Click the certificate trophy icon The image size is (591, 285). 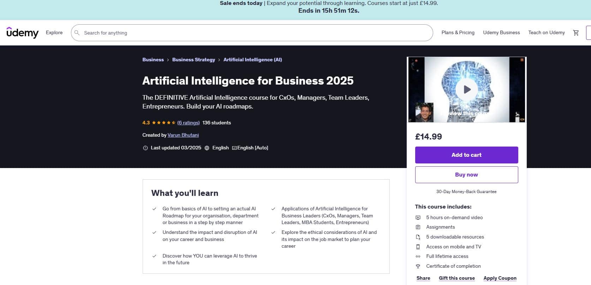pyautogui.click(x=418, y=266)
